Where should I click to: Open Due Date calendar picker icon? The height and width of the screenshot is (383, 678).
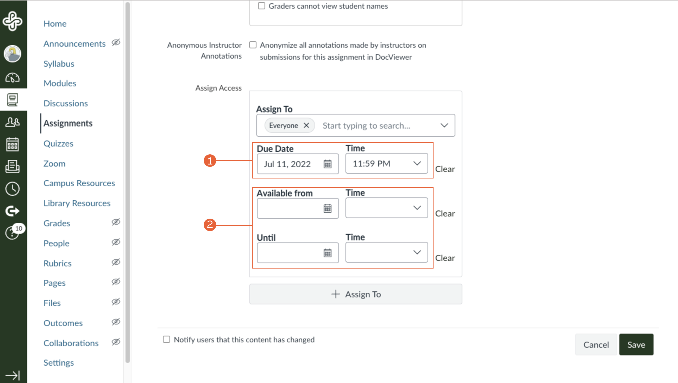point(328,164)
